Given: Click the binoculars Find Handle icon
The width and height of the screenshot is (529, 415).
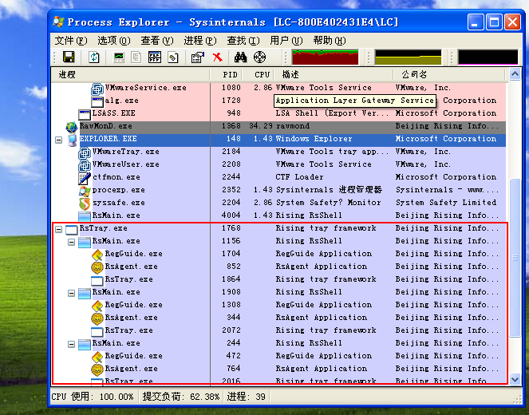Looking at the screenshot, I should (x=240, y=57).
